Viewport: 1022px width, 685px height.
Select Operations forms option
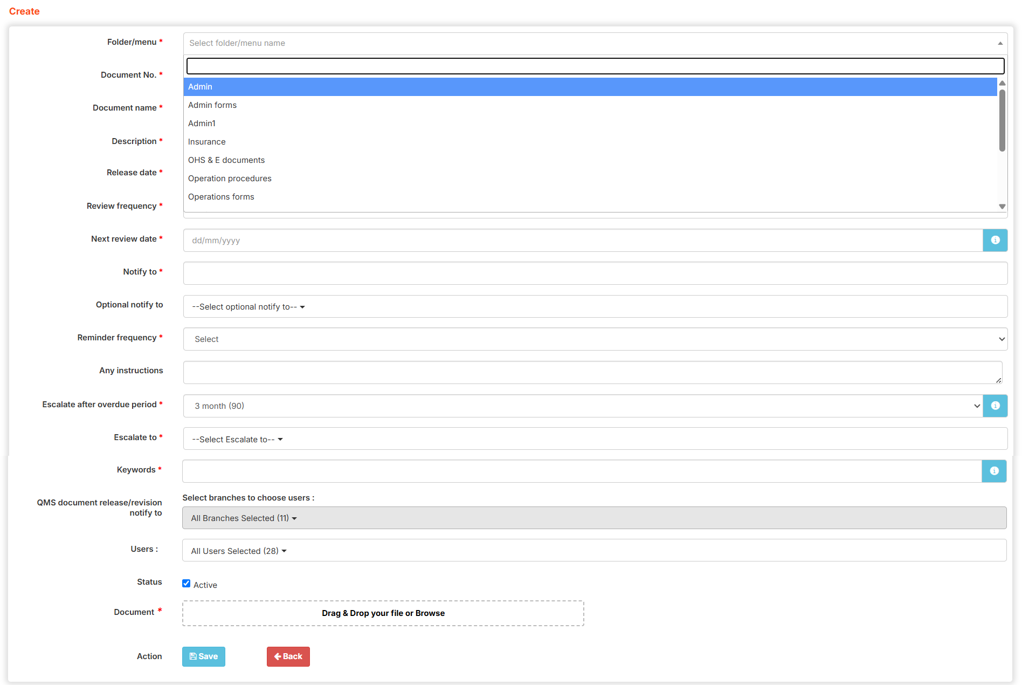tap(590, 197)
